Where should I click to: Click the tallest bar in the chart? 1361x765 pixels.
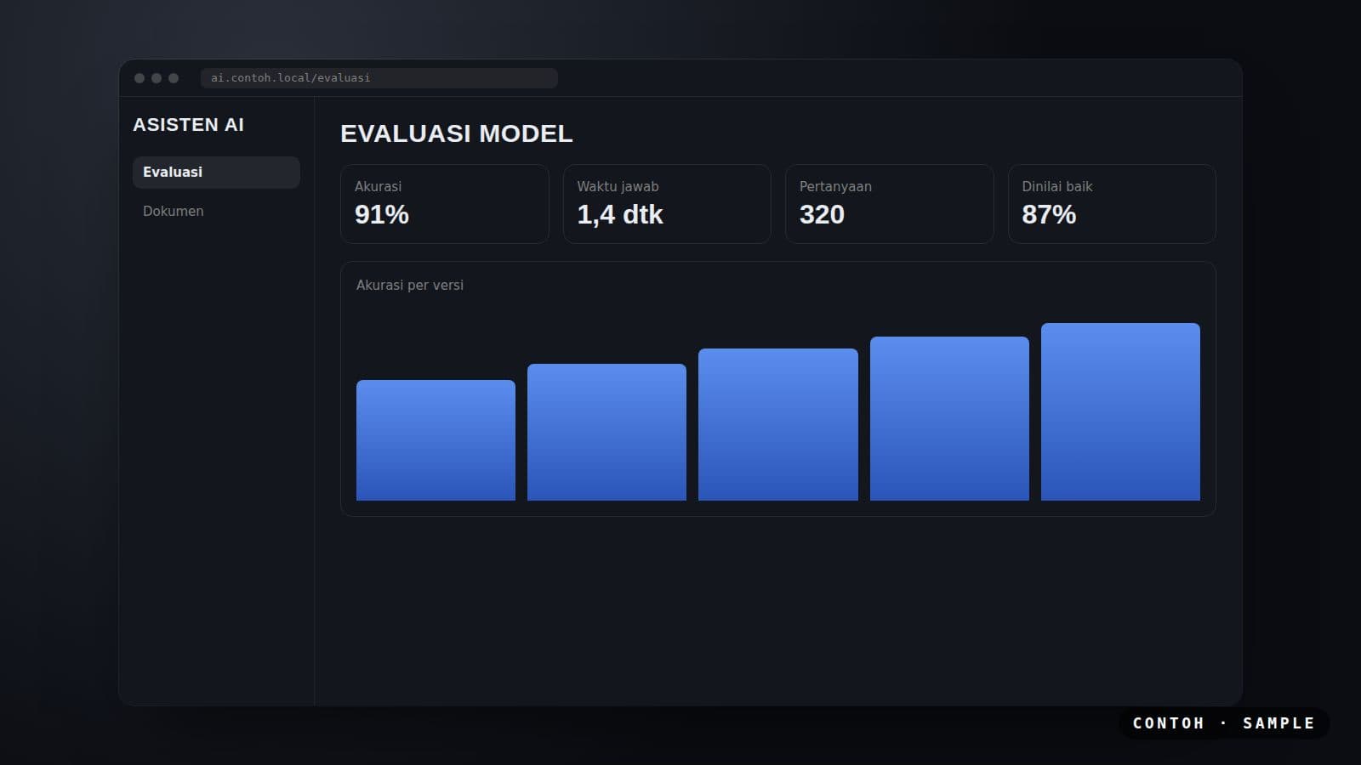[1120, 411]
